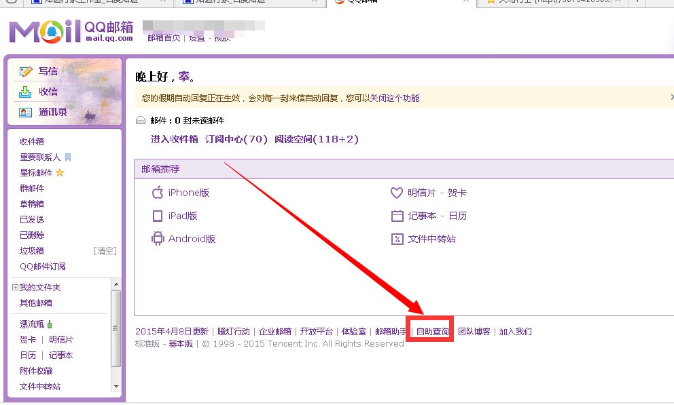Open 其他邮箱 in sidebar
Viewport: 674px width, 405px height.
click(36, 303)
